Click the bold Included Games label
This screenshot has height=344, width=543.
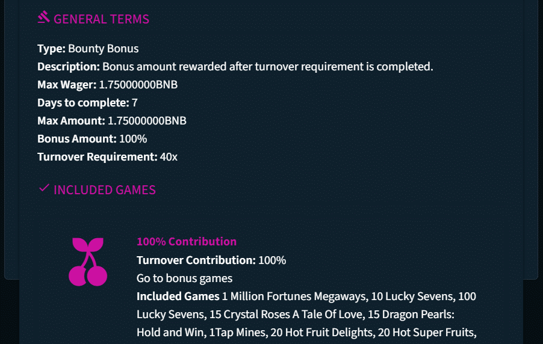[178, 296]
